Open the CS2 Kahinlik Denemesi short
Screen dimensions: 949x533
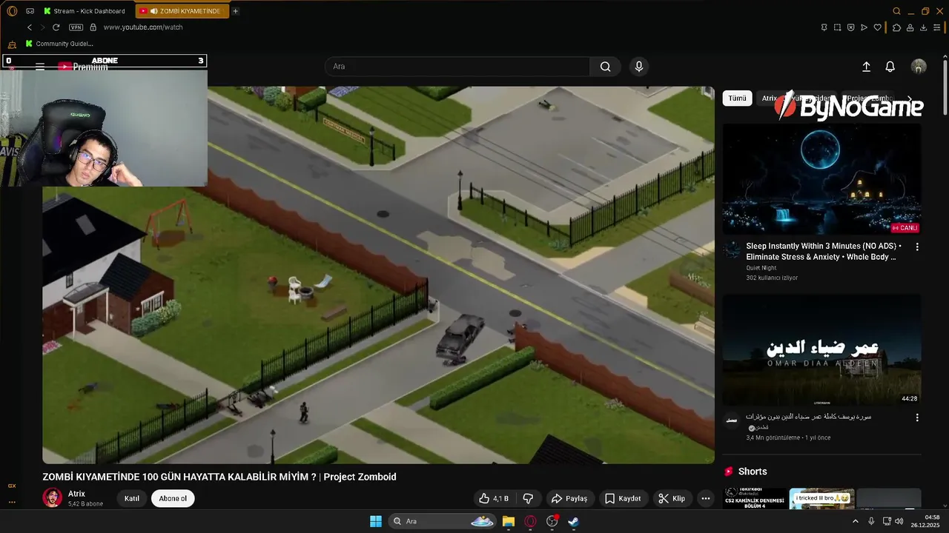pyautogui.click(x=755, y=498)
